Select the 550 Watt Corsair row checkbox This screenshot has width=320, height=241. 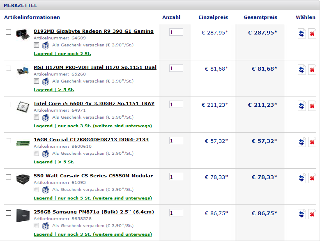(8, 177)
